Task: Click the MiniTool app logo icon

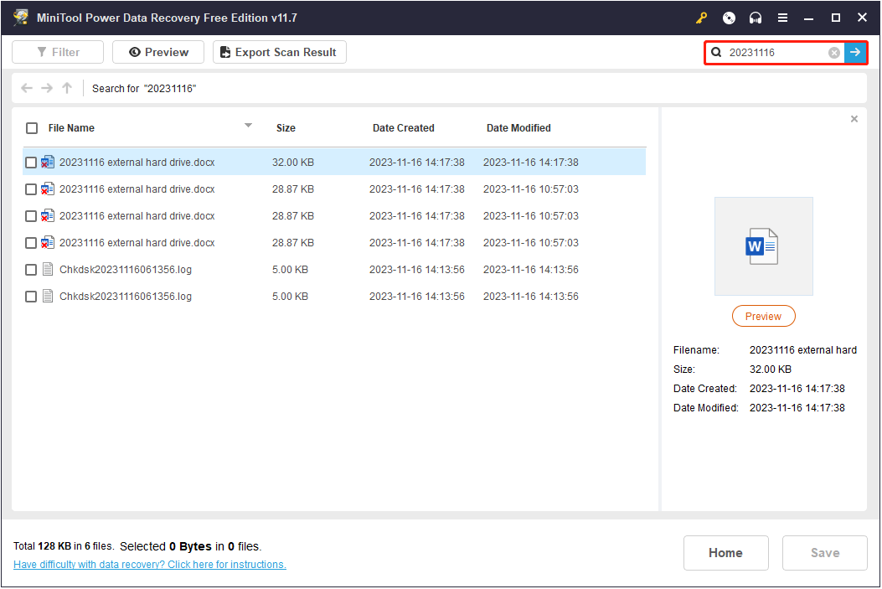Action: click(x=21, y=18)
